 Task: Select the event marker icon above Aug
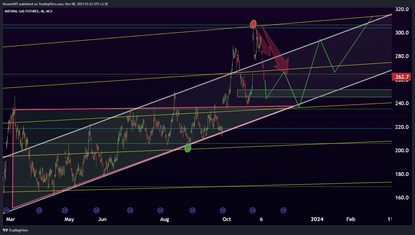[160, 210]
